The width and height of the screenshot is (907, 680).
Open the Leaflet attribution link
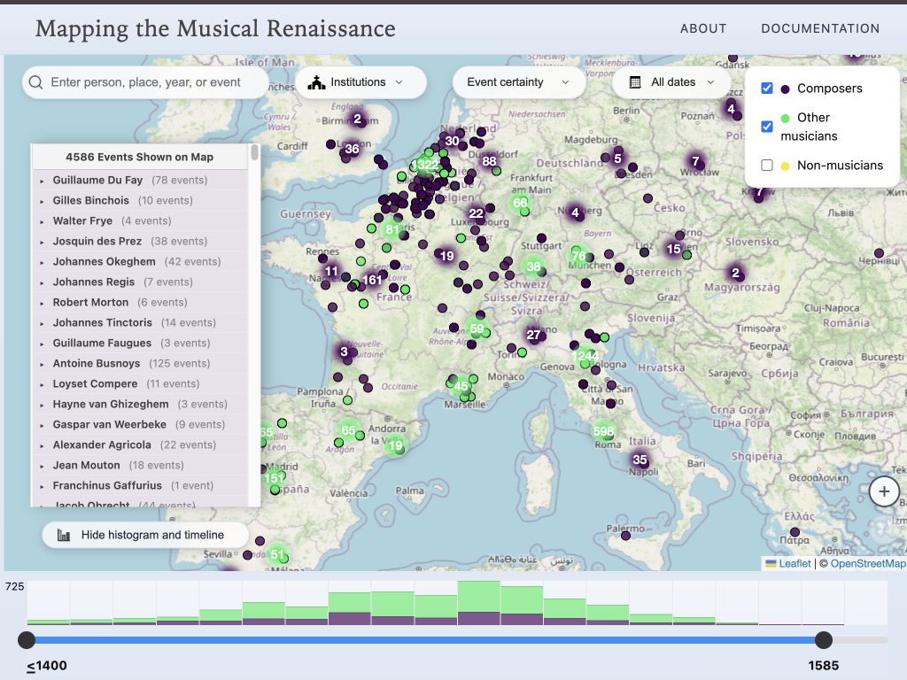click(795, 563)
